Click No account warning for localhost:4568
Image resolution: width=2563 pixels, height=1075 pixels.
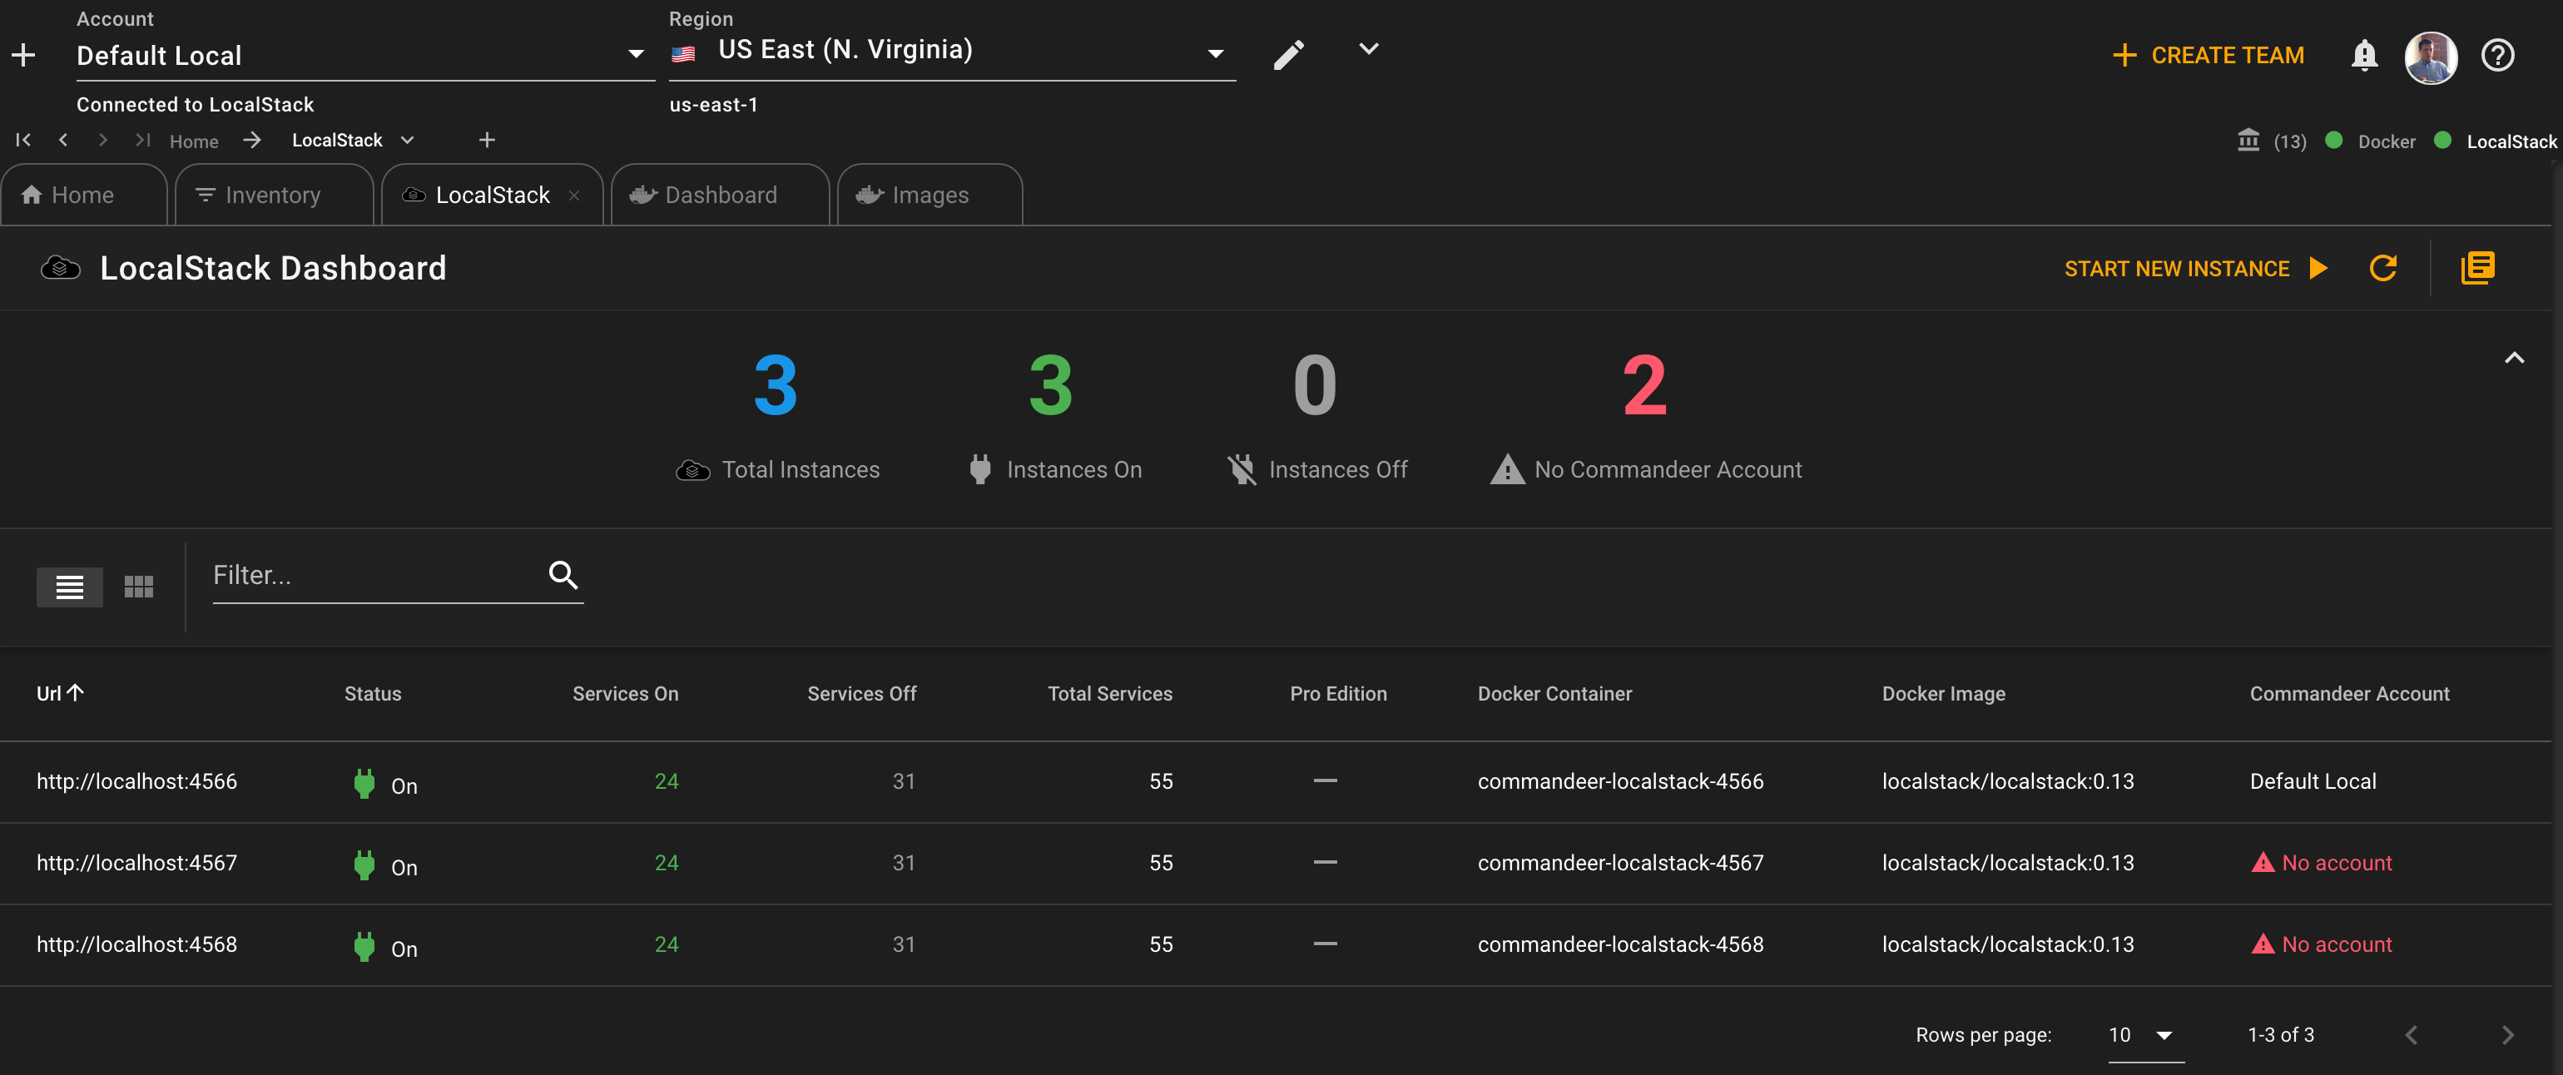(x=2321, y=944)
